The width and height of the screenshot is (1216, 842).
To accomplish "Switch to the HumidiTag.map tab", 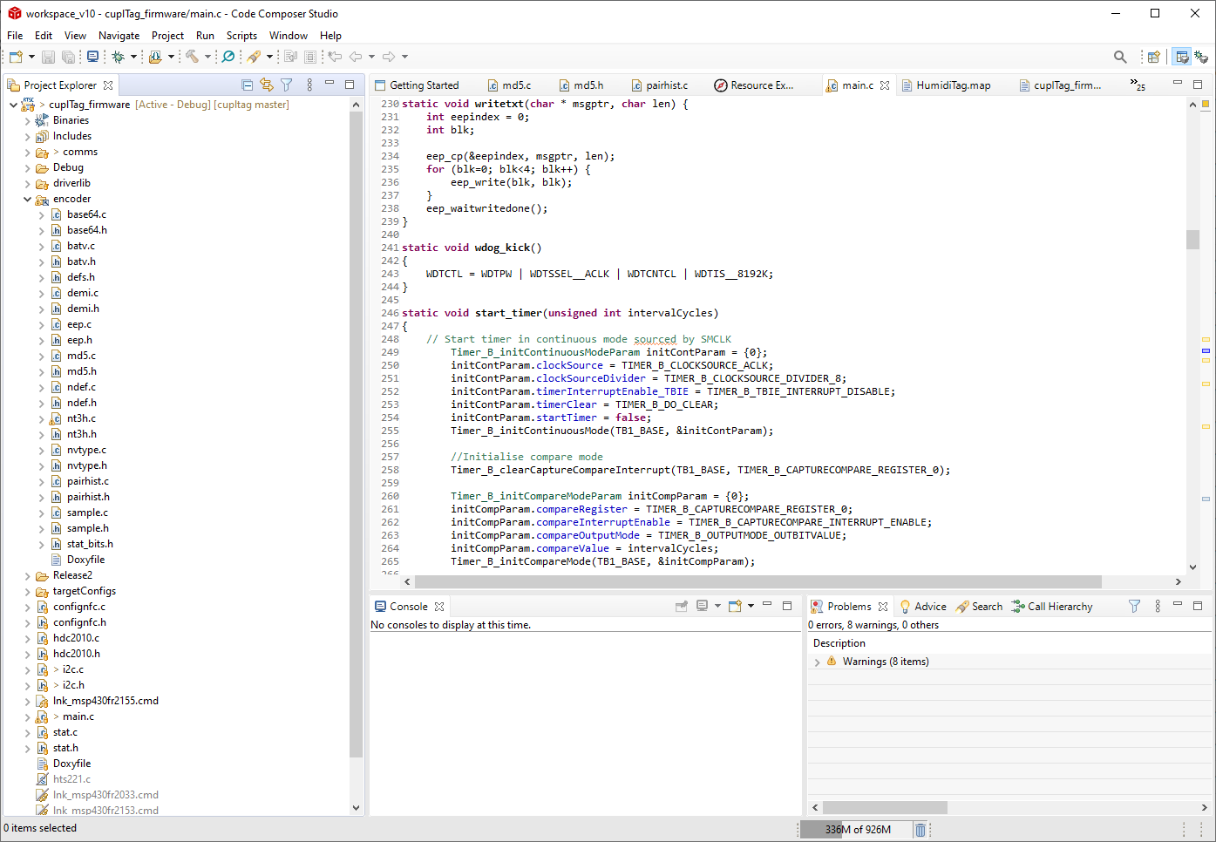I will click(953, 85).
